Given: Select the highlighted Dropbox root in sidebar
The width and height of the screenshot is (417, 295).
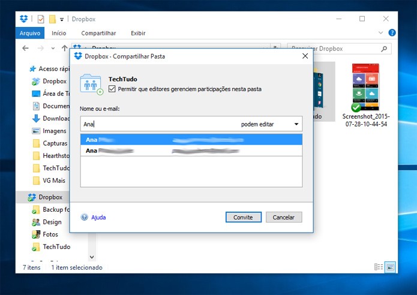Looking at the screenshot, I should click(43, 197).
